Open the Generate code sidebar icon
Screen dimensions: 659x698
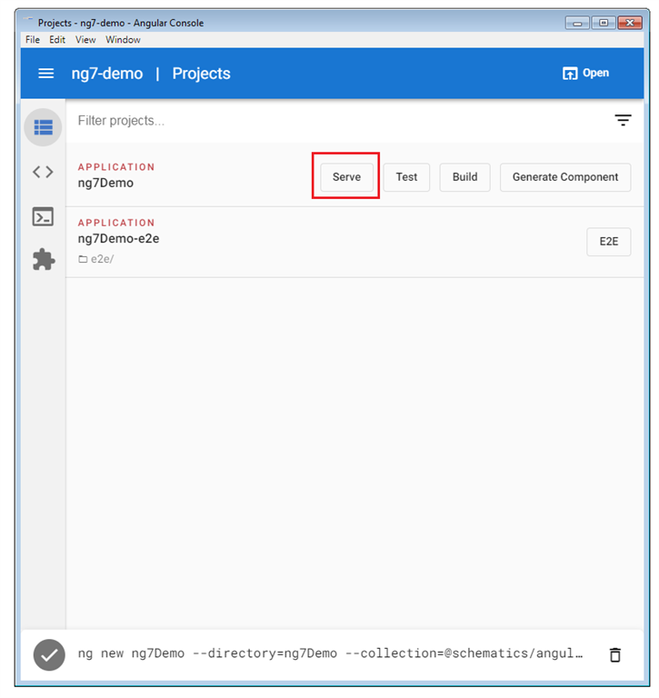point(44,172)
